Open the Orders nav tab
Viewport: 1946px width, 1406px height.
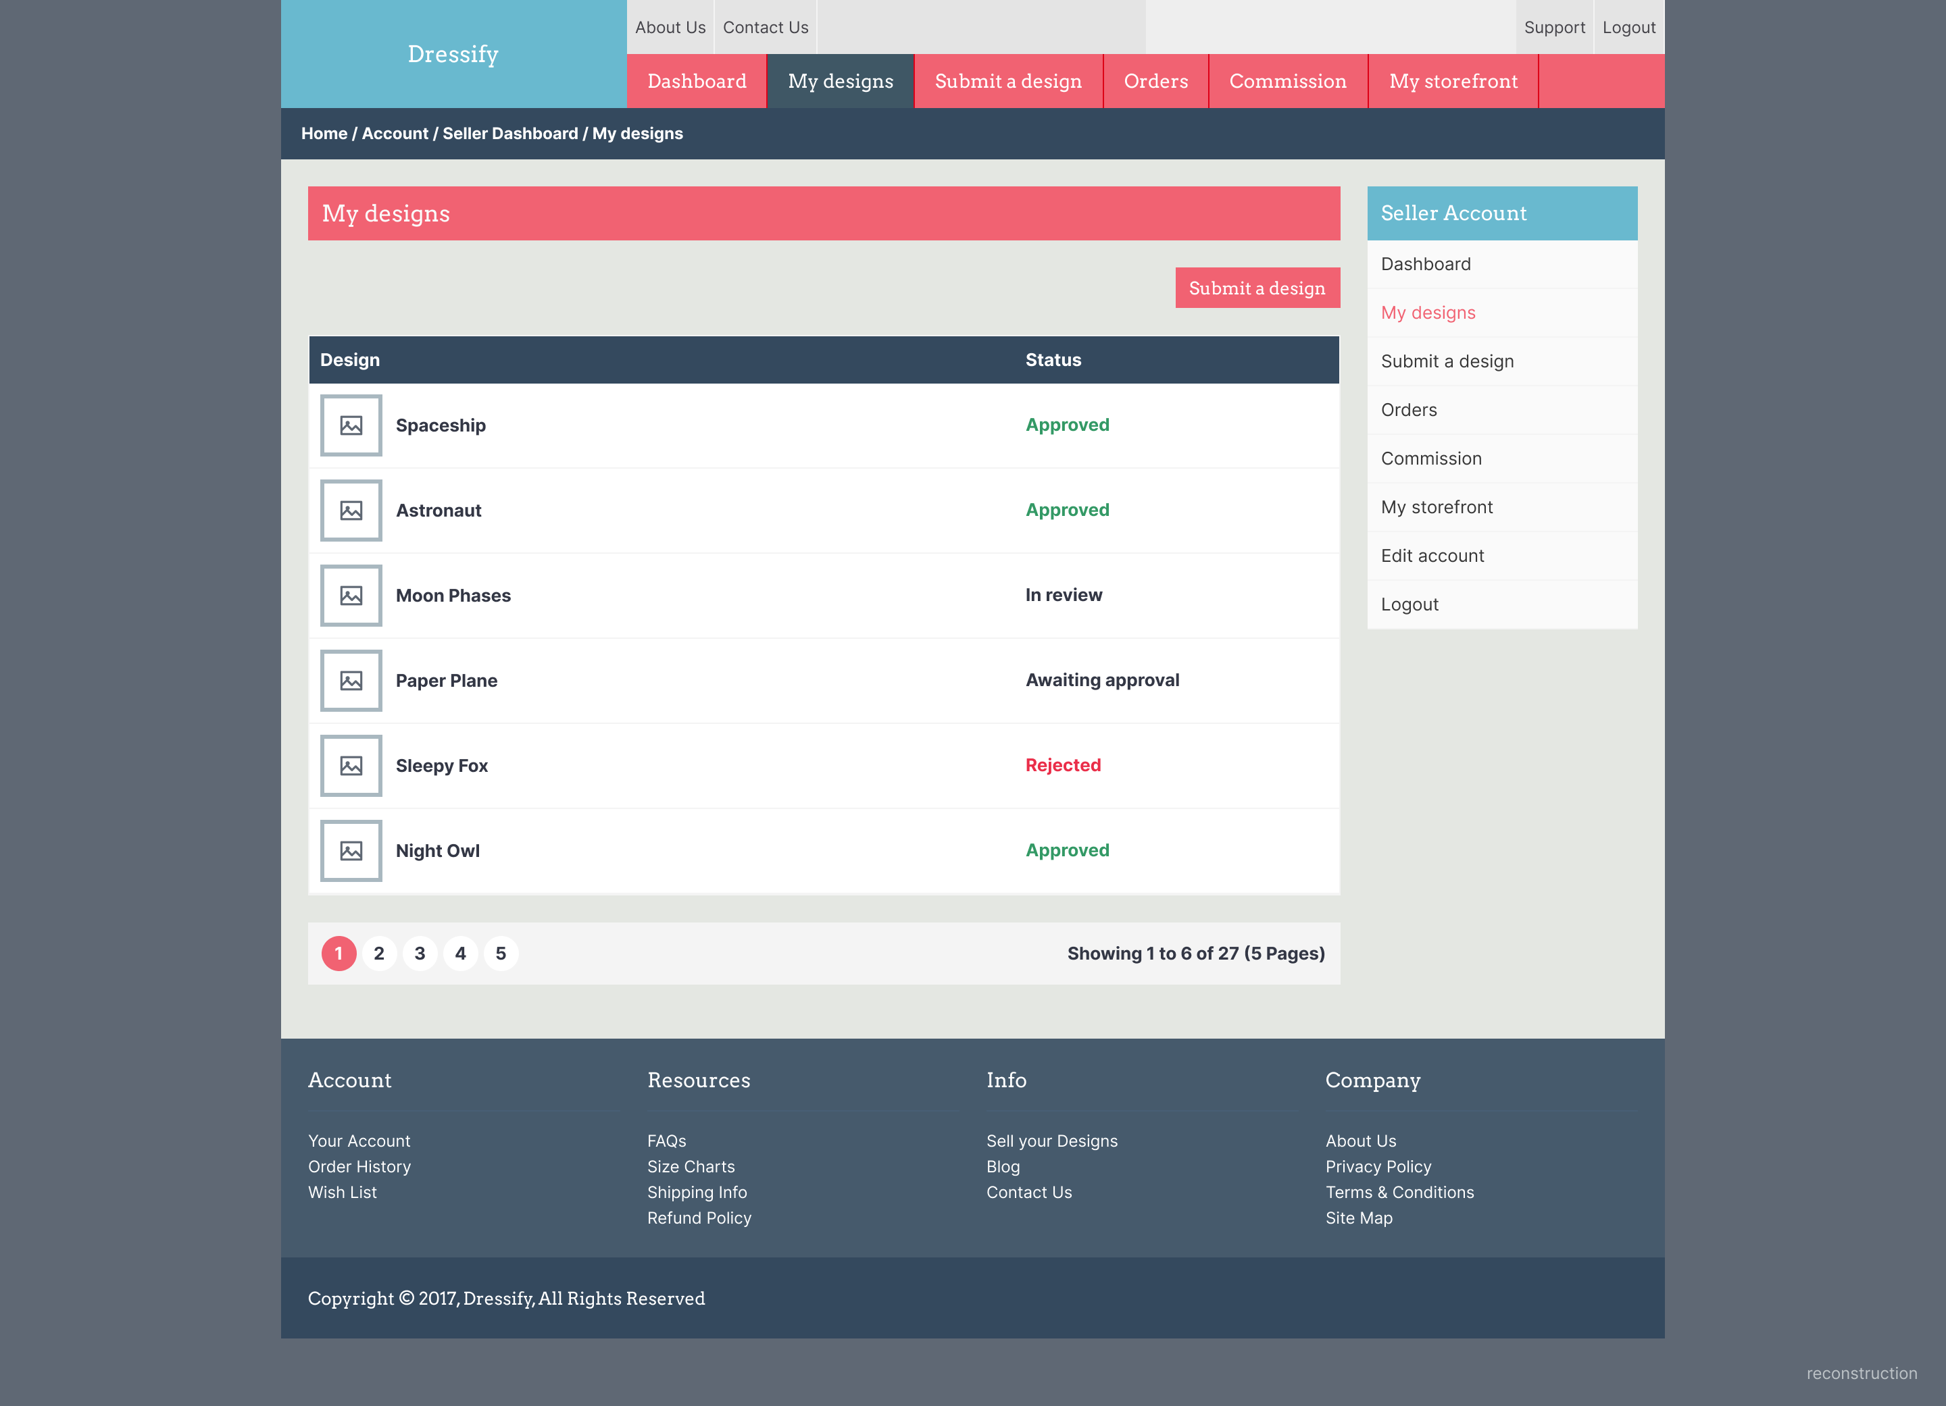click(1155, 82)
